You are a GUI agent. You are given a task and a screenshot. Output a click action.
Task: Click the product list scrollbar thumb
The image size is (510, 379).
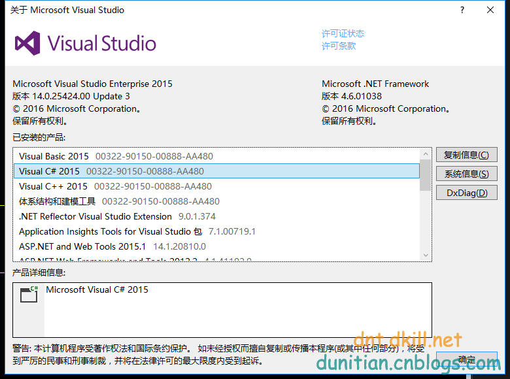point(425,175)
